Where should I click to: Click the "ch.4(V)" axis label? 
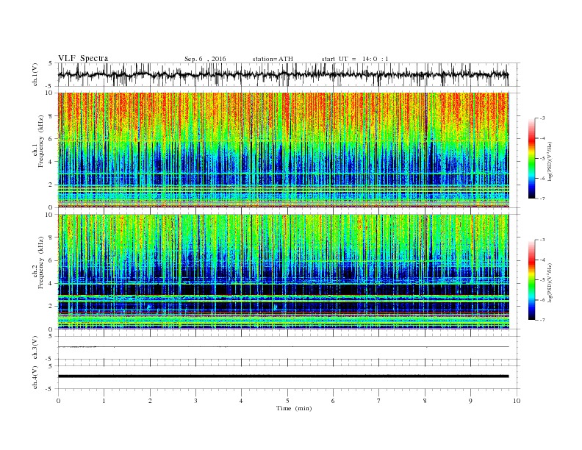(35, 377)
